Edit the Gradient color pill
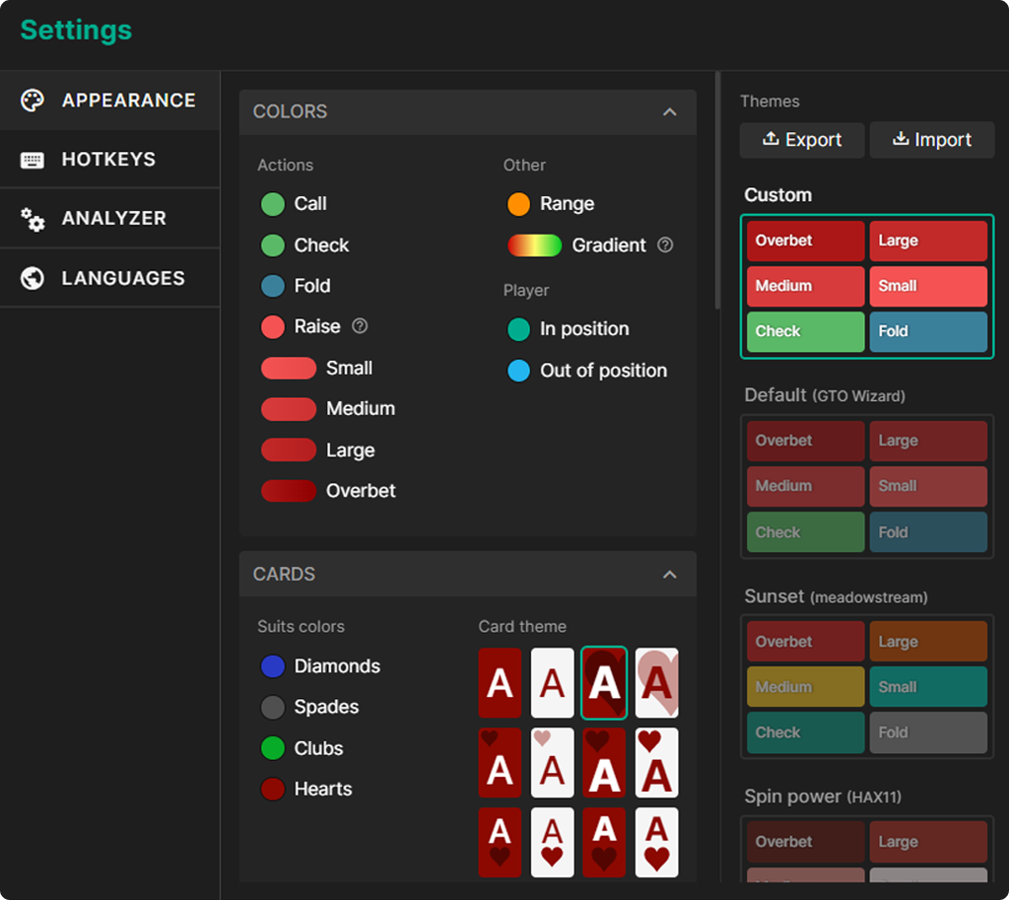1009x900 pixels. [x=535, y=245]
